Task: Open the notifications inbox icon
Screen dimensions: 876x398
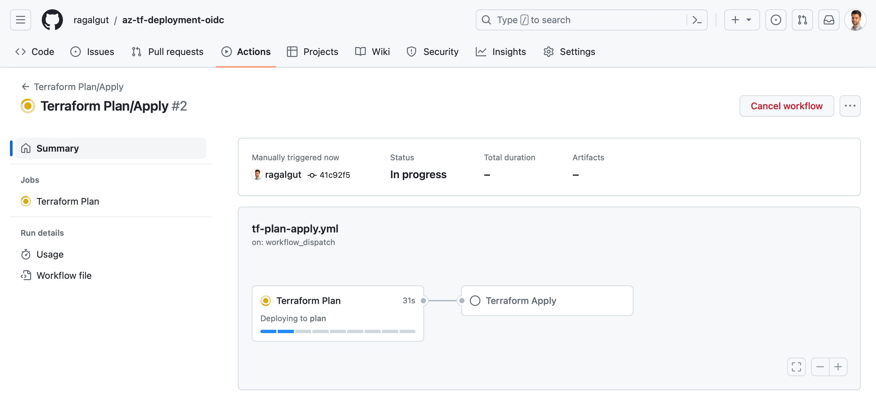Action: pos(829,20)
